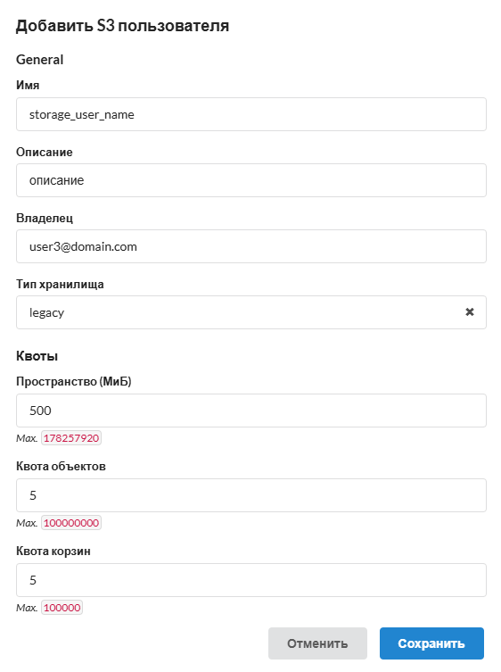
Task: Click the Квота объектов label
Action: (x=61, y=466)
